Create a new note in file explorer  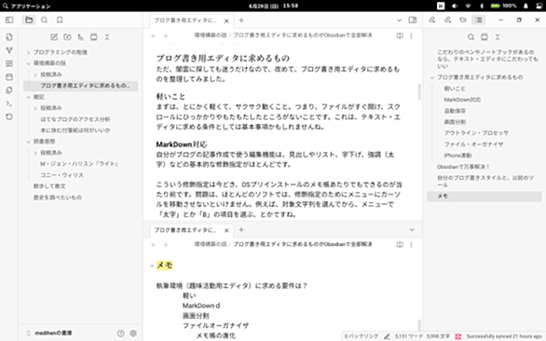point(54,37)
